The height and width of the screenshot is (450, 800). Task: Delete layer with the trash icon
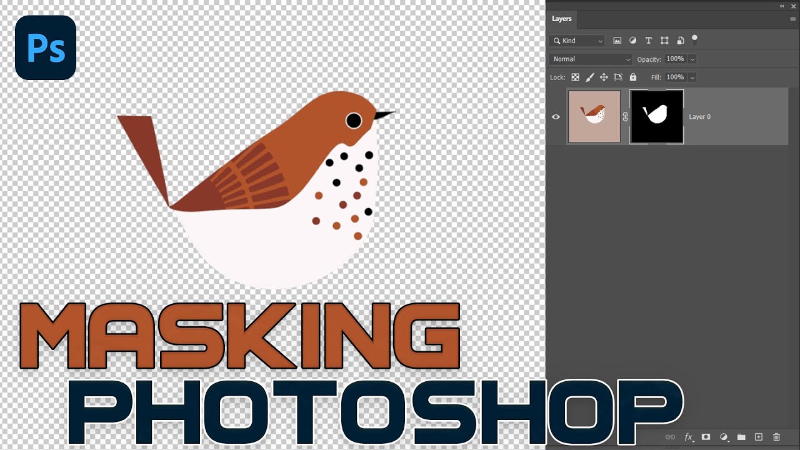point(777,437)
